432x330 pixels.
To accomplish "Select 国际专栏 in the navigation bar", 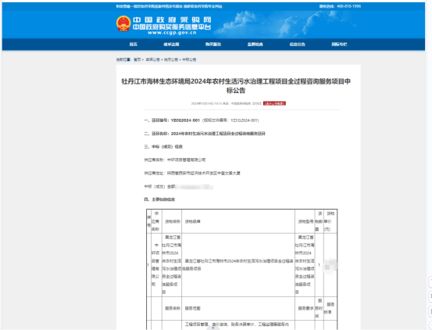I will point(339,45).
